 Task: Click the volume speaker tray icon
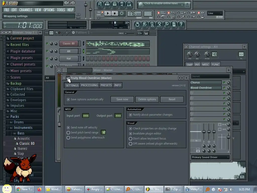point(231,189)
